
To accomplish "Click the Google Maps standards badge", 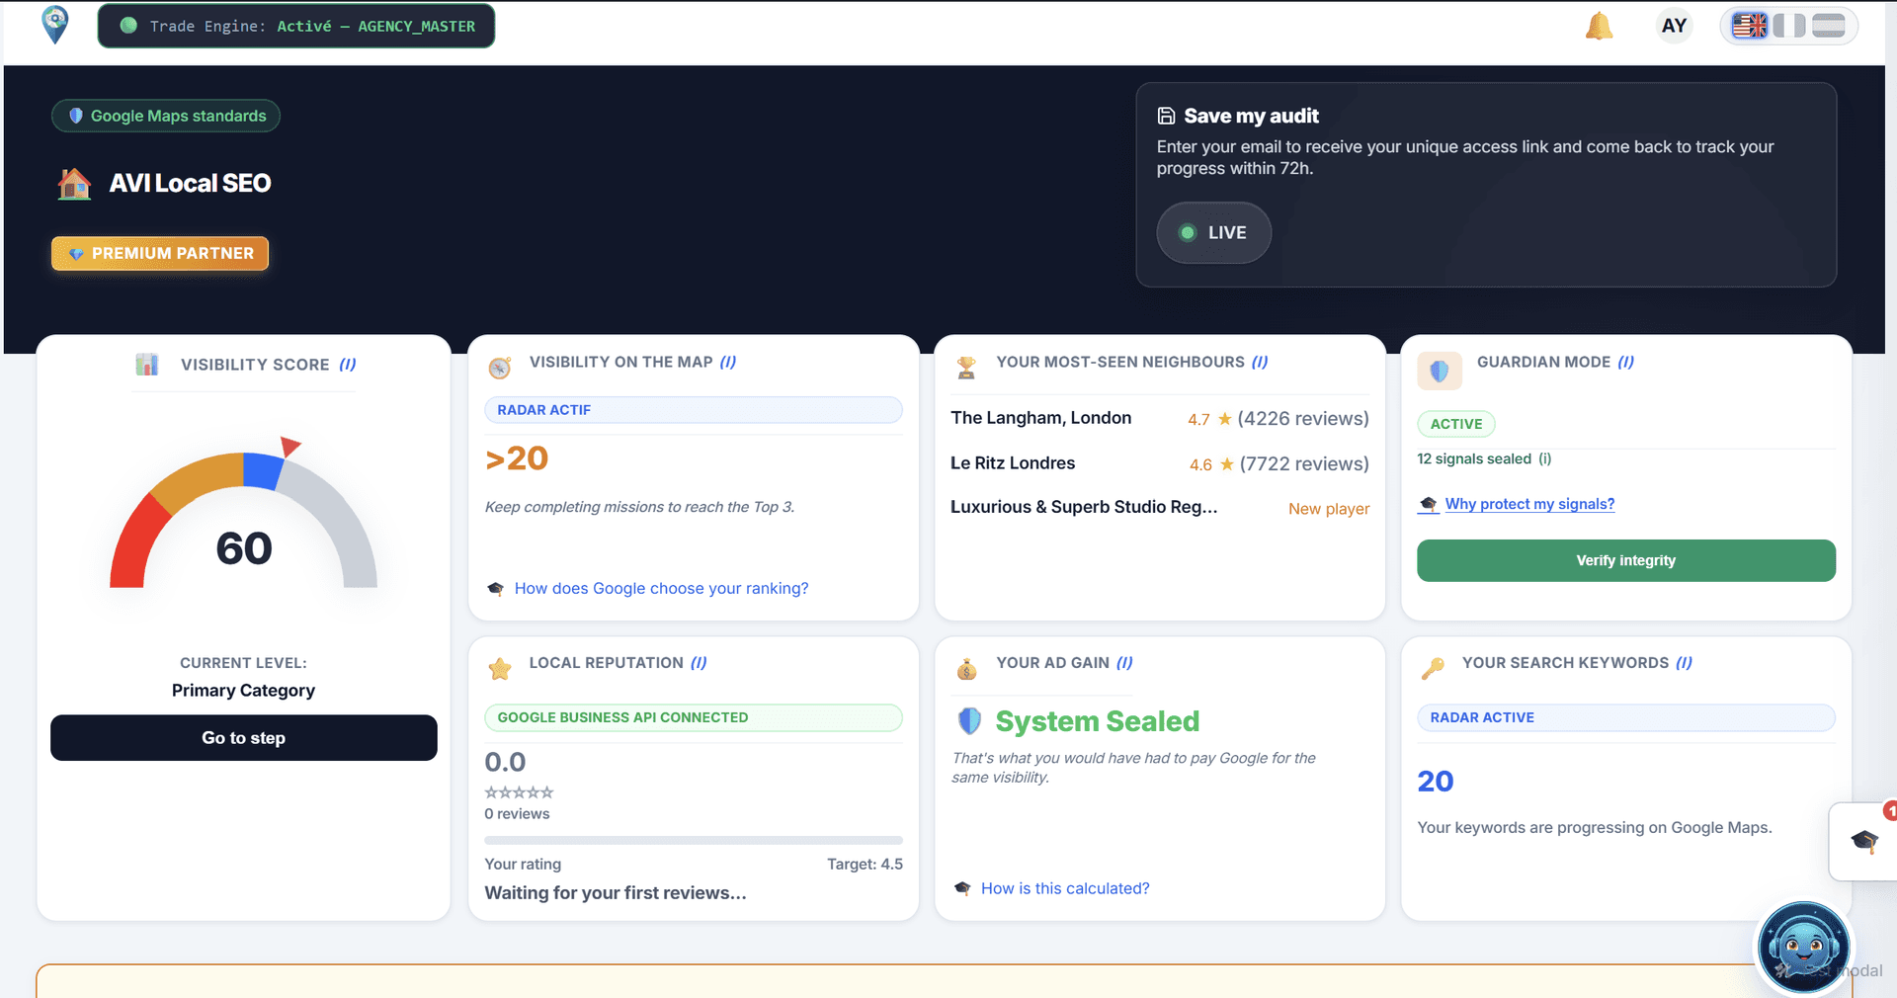I will click(x=166, y=116).
